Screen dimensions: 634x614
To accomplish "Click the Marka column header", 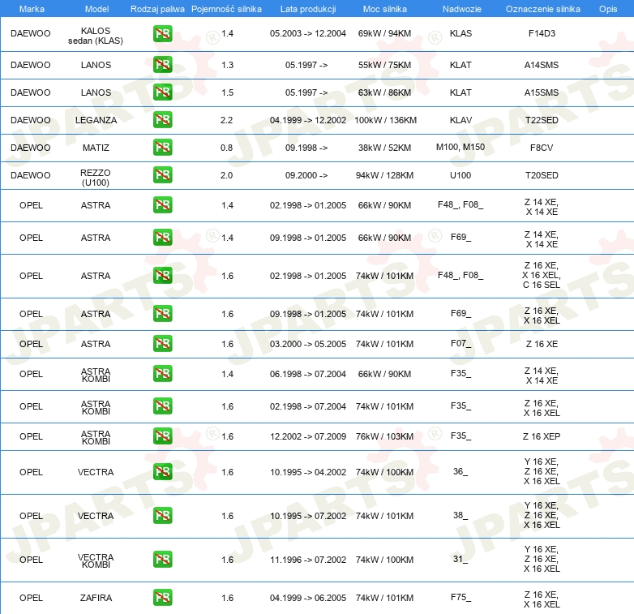I will point(32,9).
